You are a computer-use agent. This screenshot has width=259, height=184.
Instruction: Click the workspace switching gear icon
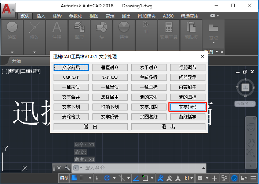[200, 178]
